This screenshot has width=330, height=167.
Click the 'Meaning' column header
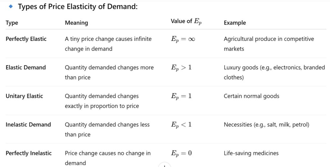(x=76, y=23)
